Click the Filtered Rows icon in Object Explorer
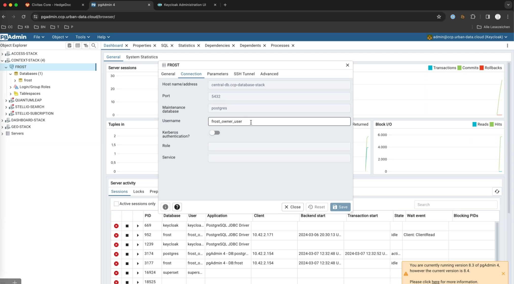 coord(86,45)
